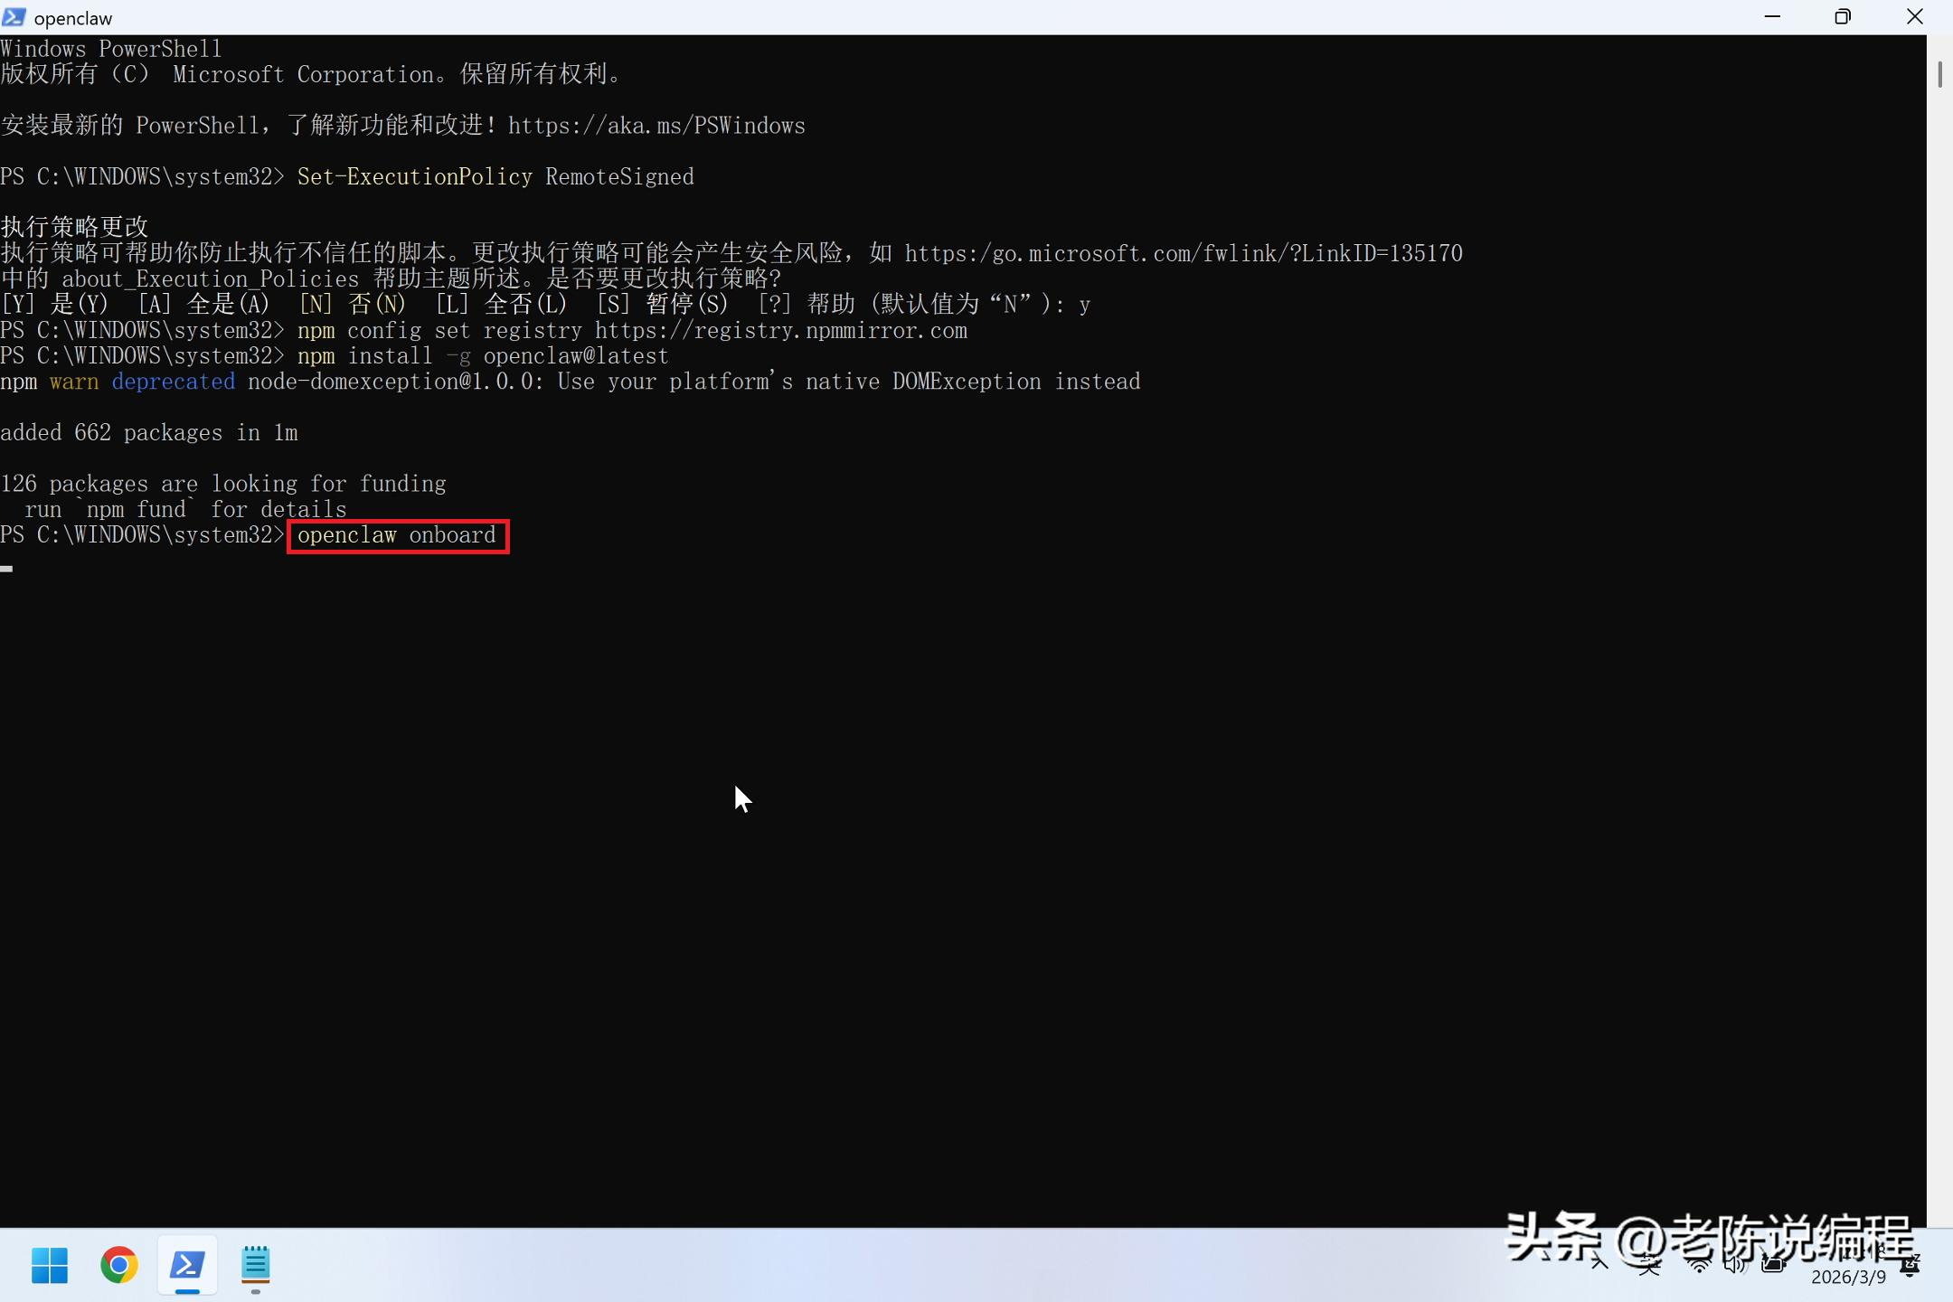Check the battery status icon
This screenshot has height=1302, width=1953.
coord(1773,1265)
